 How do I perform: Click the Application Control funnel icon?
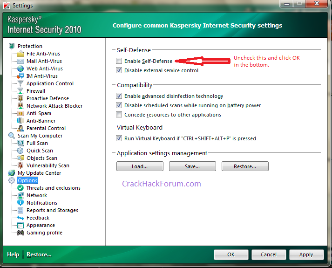(20, 83)
